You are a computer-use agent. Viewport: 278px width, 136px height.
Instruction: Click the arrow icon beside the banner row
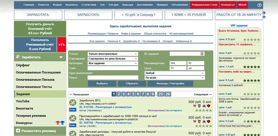tap(264, 13)
